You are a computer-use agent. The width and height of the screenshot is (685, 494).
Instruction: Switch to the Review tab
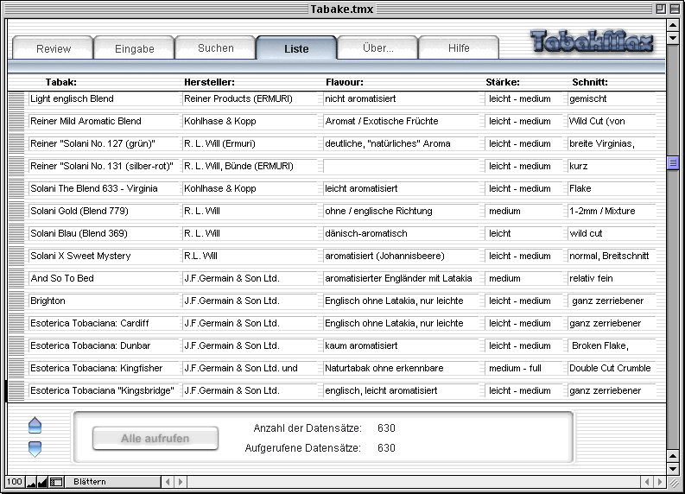click(x=54, y=48)
